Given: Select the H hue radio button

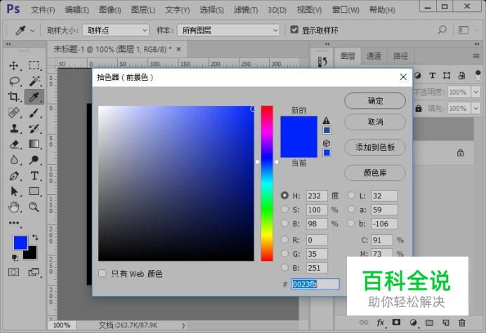Looking at the screenshot, I should (284, 196).
